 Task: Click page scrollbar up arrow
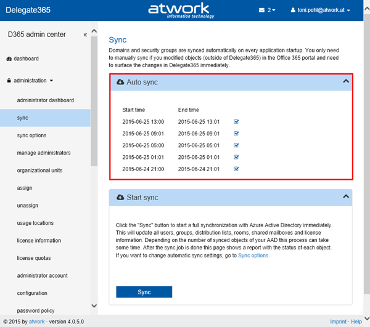[367, 9]
